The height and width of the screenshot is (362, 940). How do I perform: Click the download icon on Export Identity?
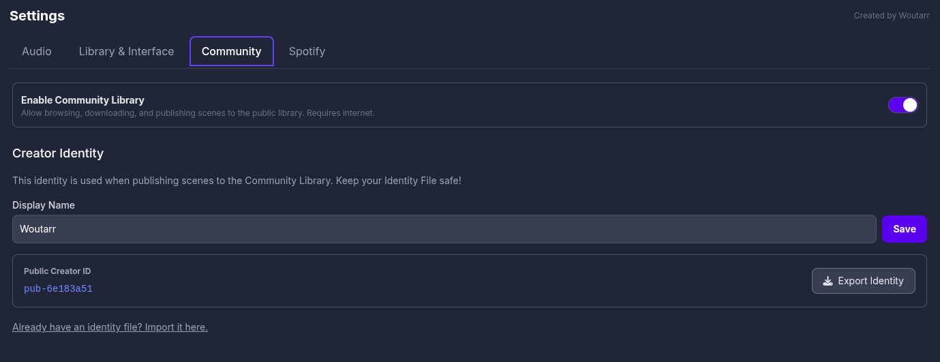coord(828,281)
